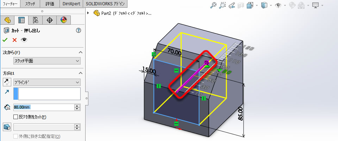Click the blue direction arrow icon

[x=7, y=92]
